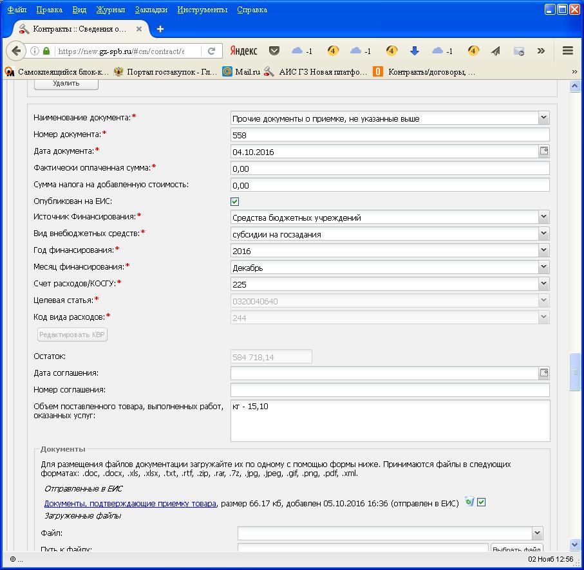Open the Firefox hamburger menu
This screenshot has height=570, width=584.
[x=568, y=51]
